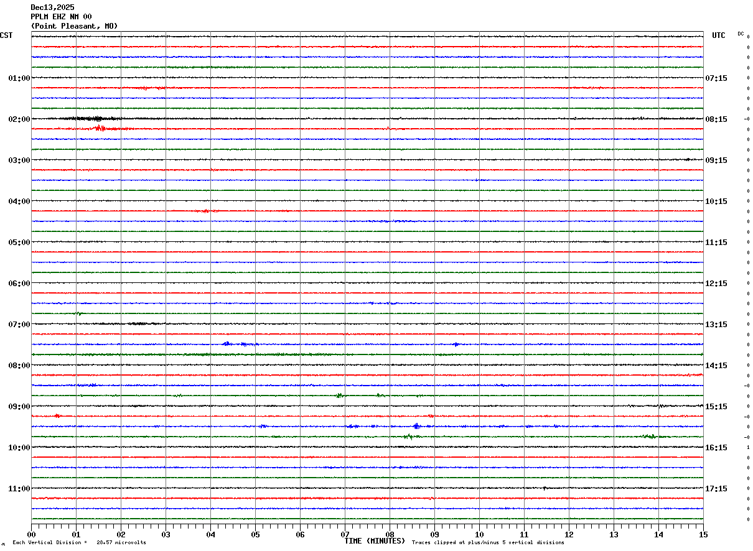Viewport: 753px width, 551px height.
Task: Select the 05:00 CST row label
Action: coord(19,243)
